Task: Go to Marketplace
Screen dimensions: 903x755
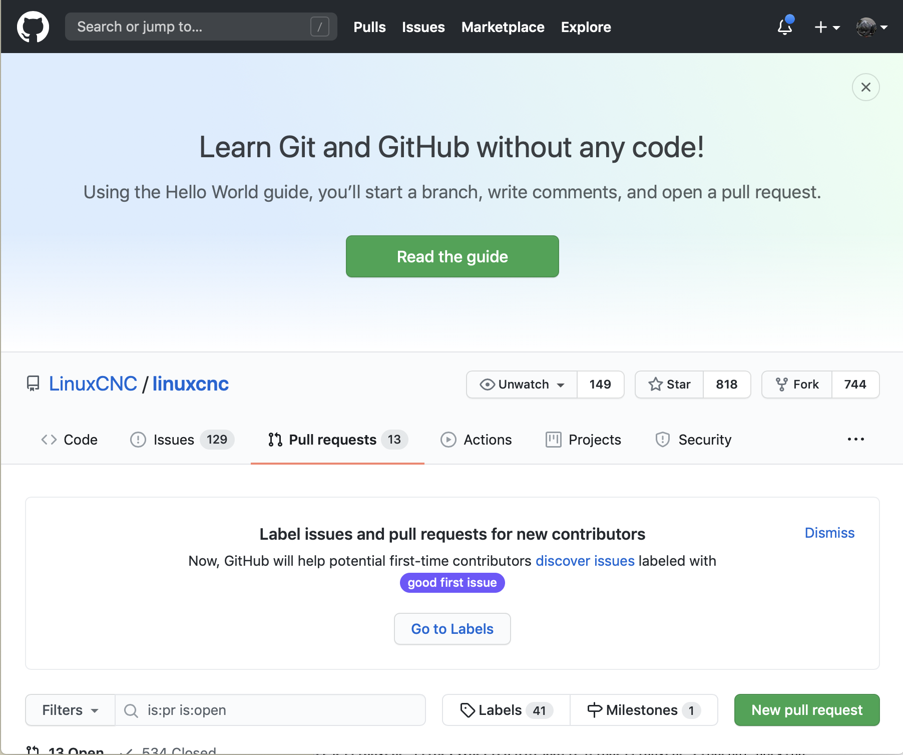Action: 503,27
